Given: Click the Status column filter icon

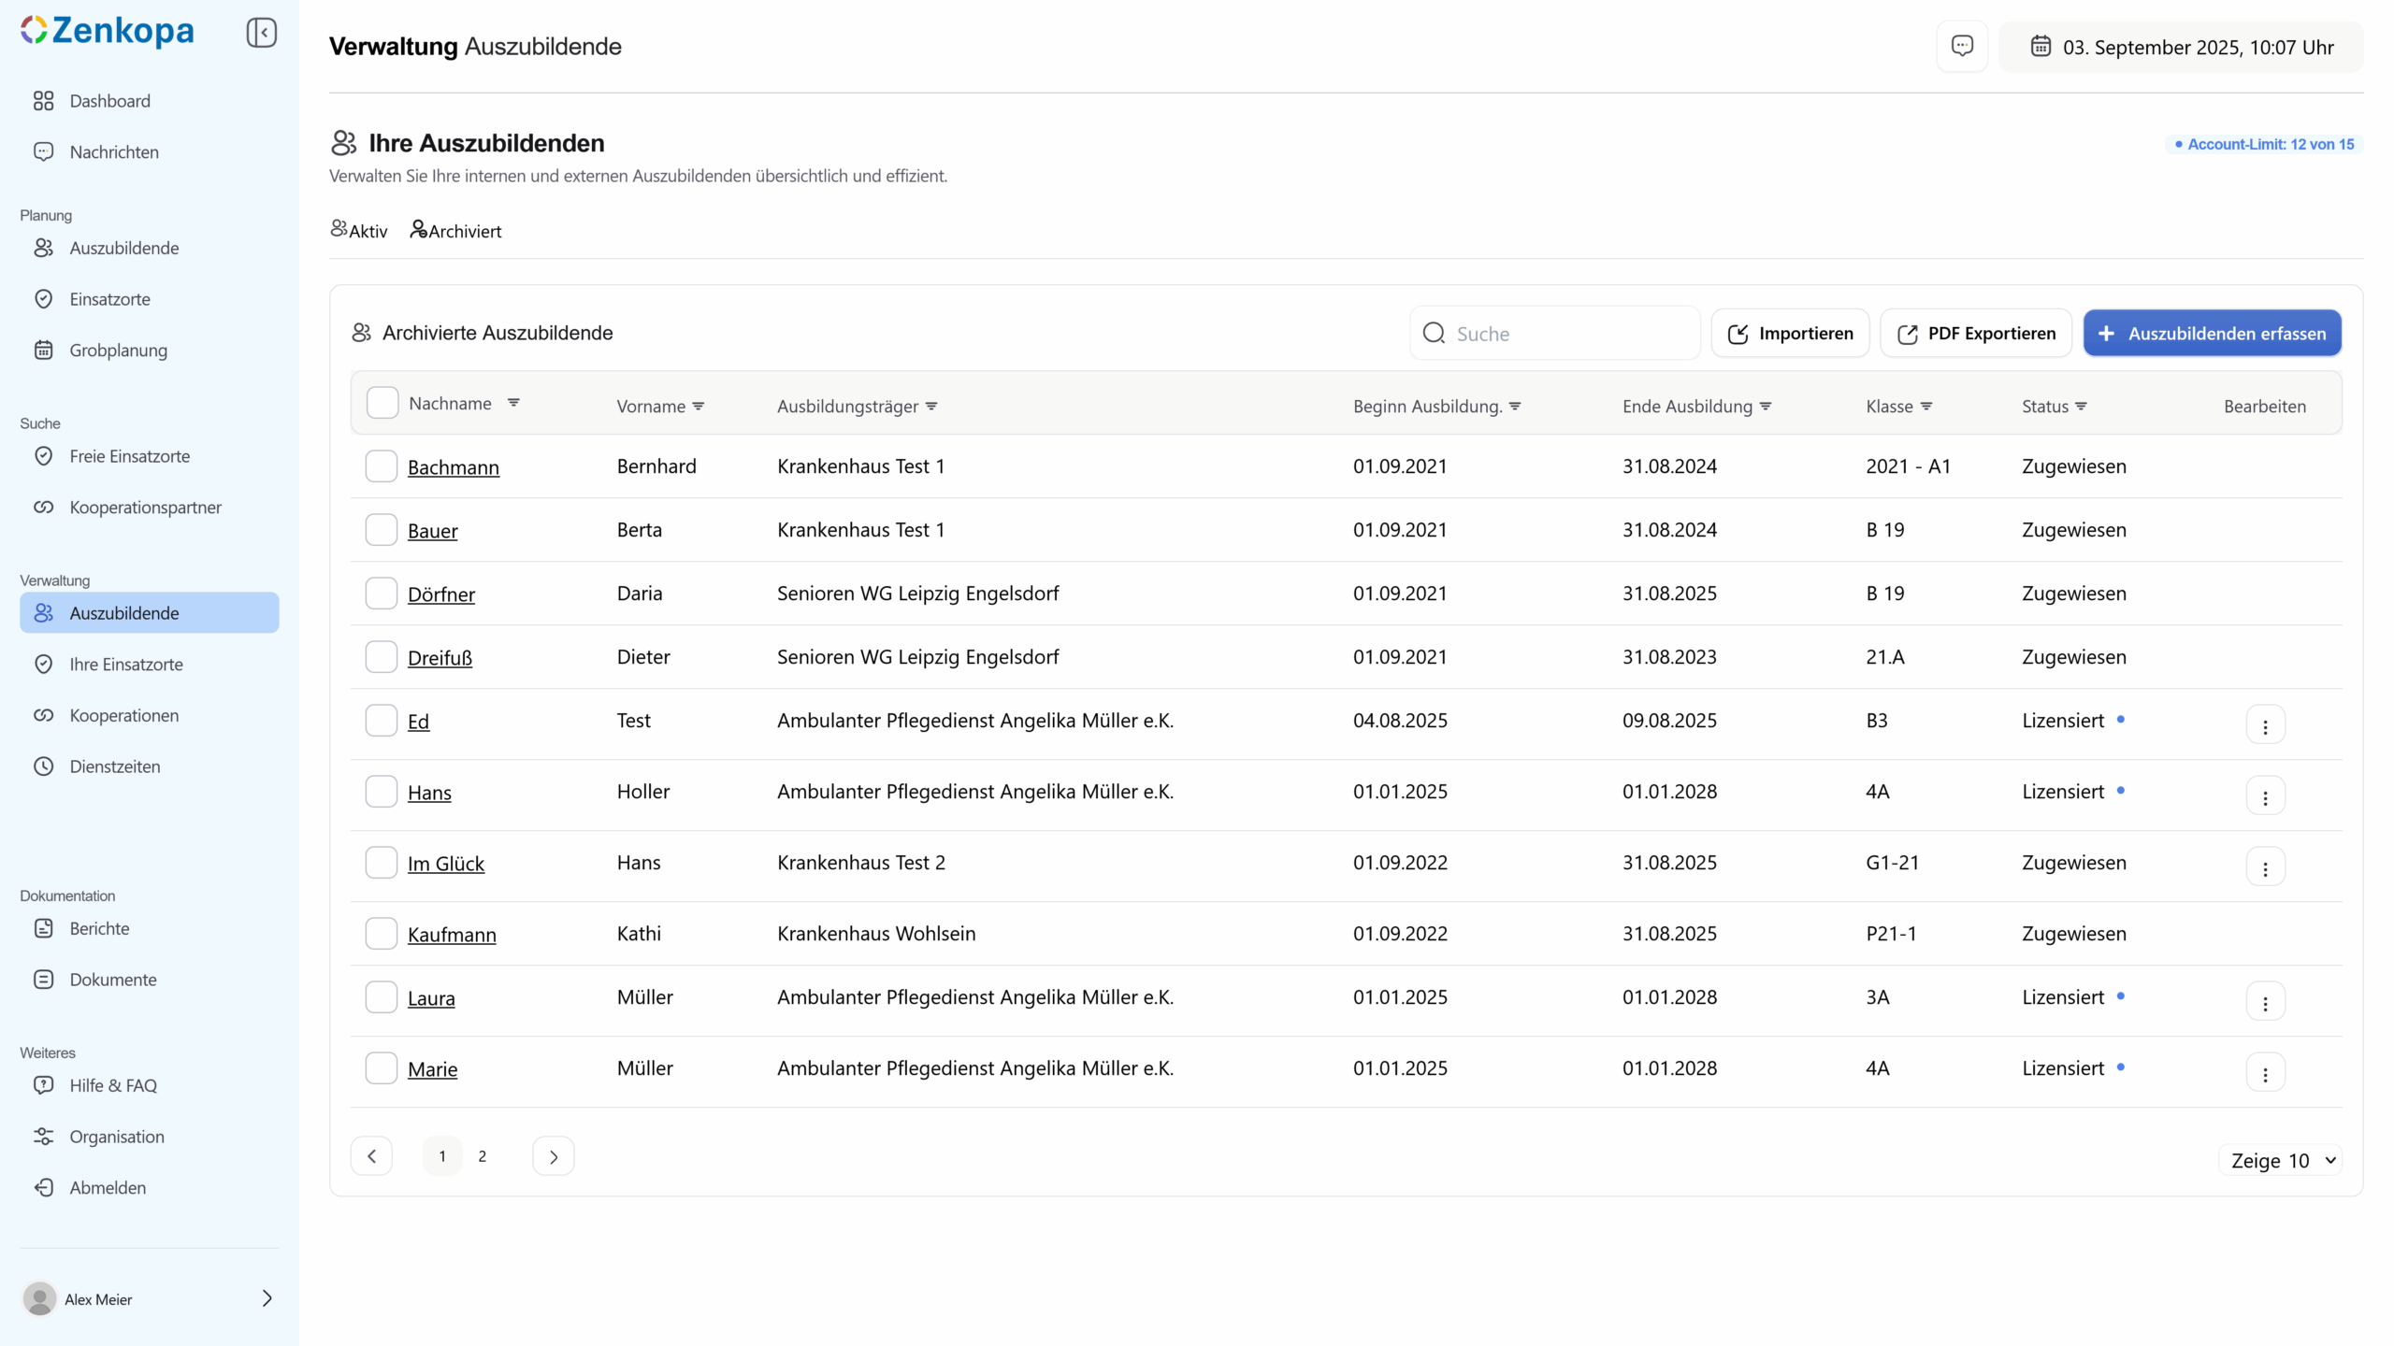Looking at the screenshot, I should pos(2081,407).
